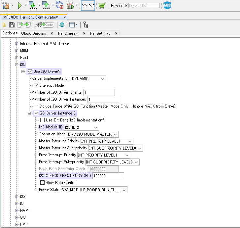
Task: Click the Export configuration arrow icon
Action: click(x=27, y=25)
